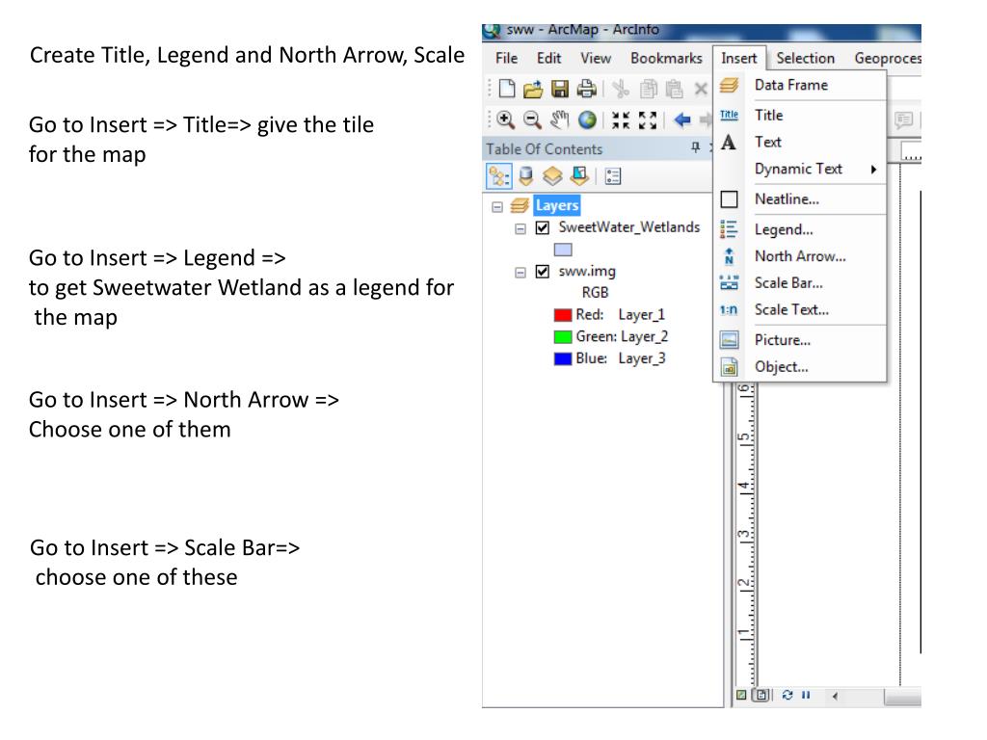Screen dimensions: 987x740
Task: Choose Text from the Insert menu
Action: click(x=799, y=143)
